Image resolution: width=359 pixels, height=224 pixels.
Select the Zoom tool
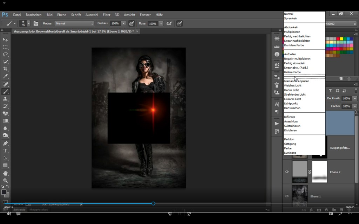[x=6, y=180]
